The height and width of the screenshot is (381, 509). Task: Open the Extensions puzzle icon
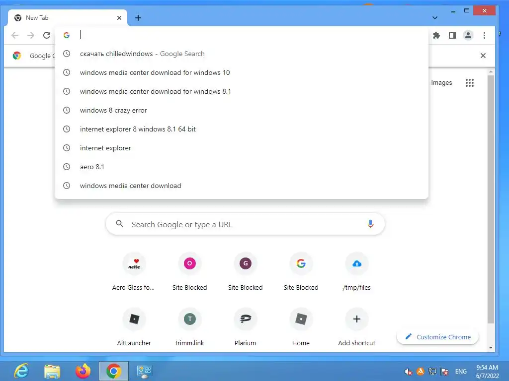[436, 35]
